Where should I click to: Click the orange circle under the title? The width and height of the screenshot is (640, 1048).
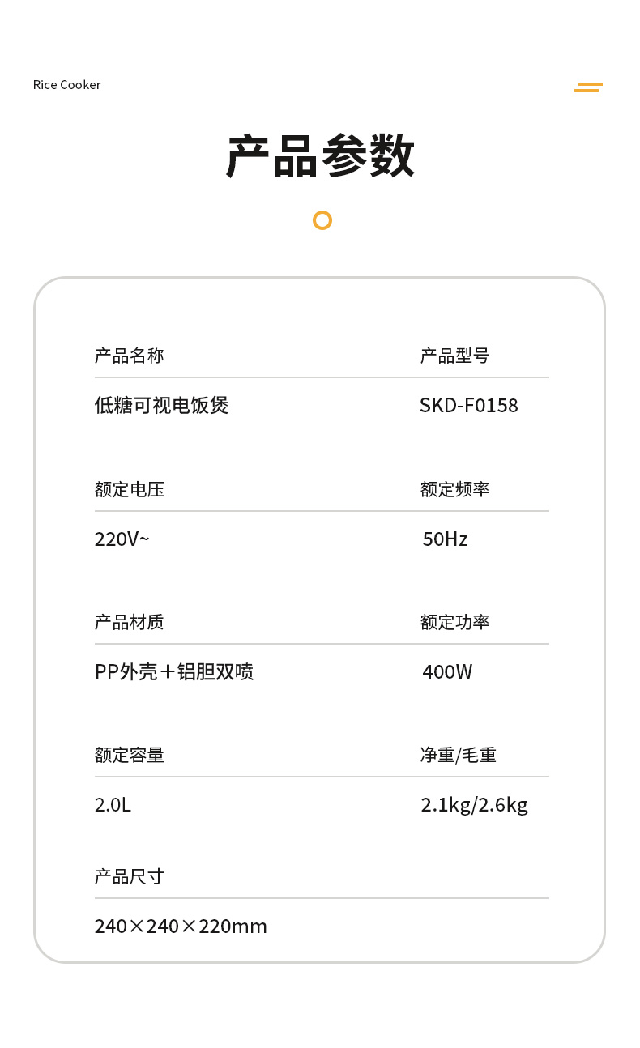click(x=322, y=220)
